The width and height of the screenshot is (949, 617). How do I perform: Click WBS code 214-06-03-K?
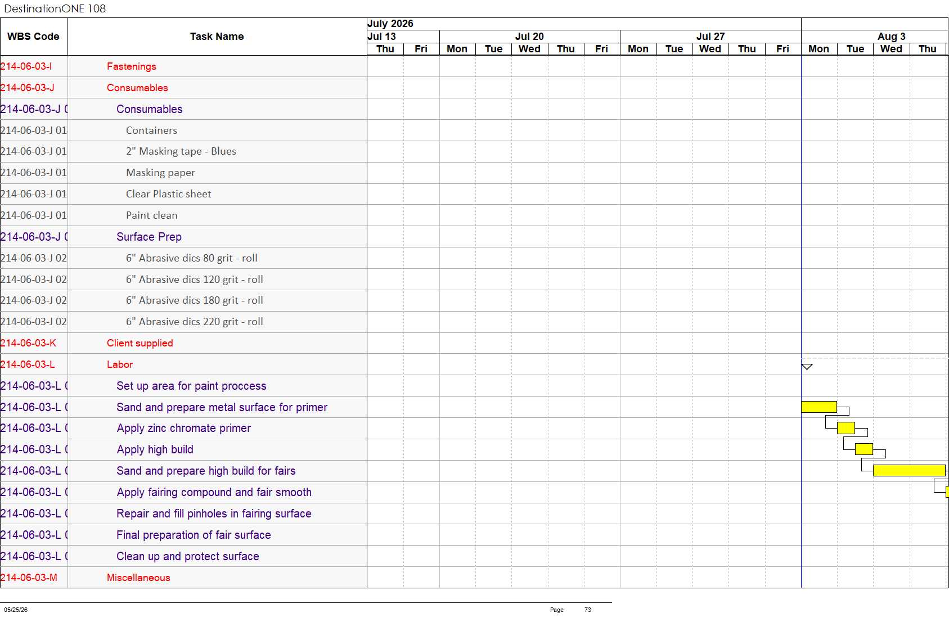(x=28, y=343)
